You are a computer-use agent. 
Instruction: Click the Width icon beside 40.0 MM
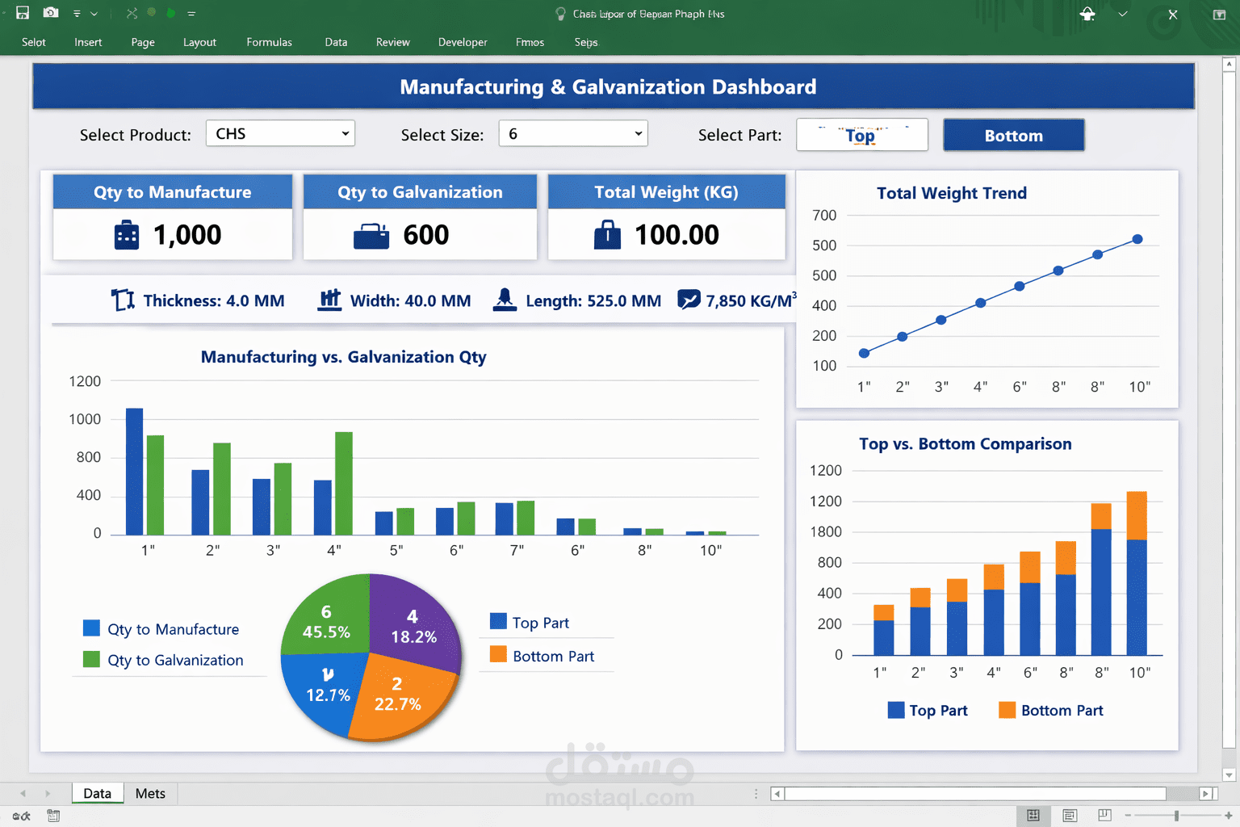pos(329,300)
